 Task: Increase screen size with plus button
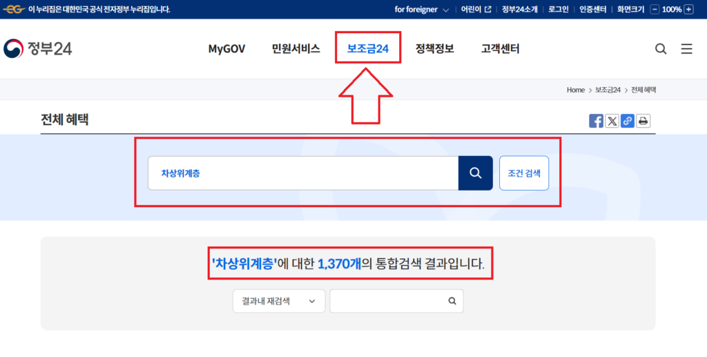[688, 10]
